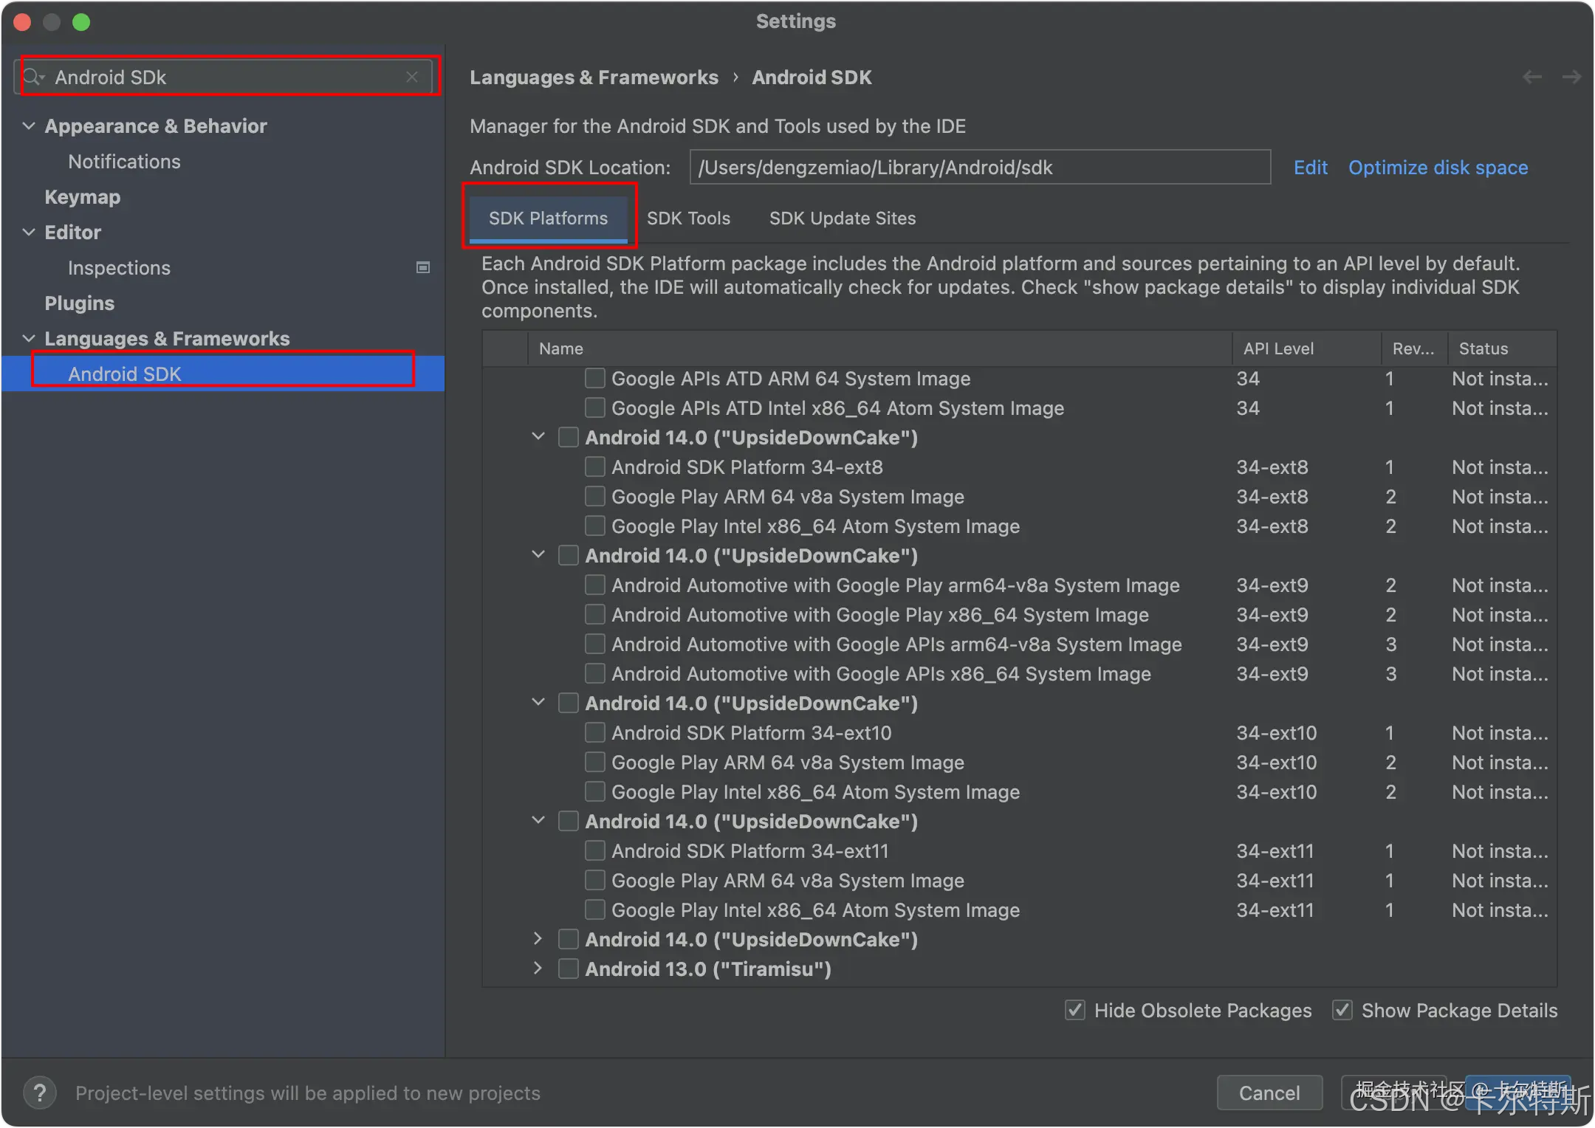Click the forward navigation arrow
Screen dimensions: 1595x1128
click(1571, 77)
